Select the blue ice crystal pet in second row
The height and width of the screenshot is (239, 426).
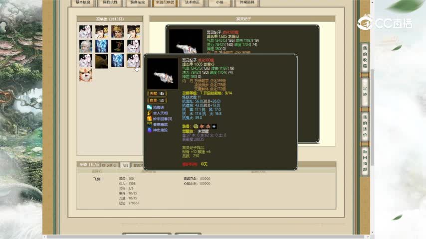click(x=101, y=46)
